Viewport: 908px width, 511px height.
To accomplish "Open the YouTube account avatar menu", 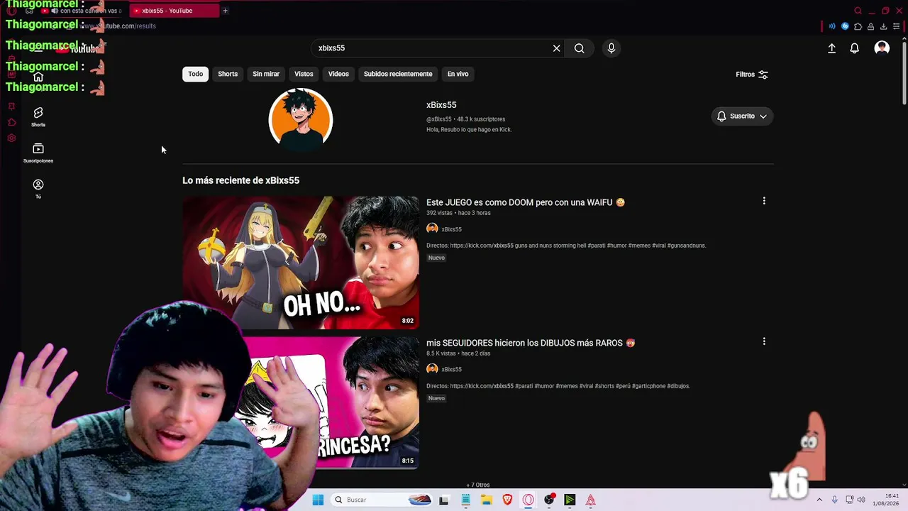I will pos(882,48).
